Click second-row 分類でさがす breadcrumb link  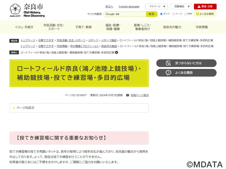click(46, 46)
